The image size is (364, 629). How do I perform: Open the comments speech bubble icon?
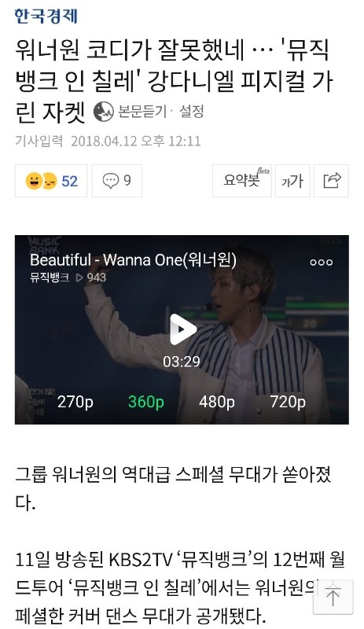pos(110,181)
